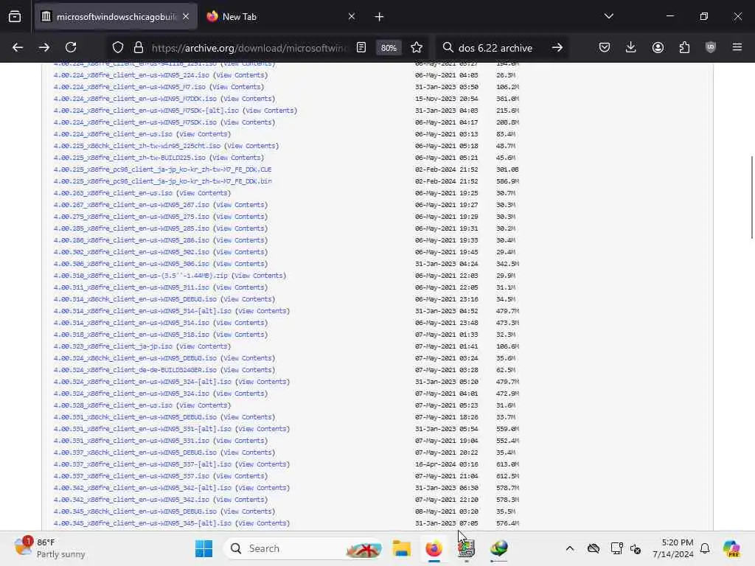Open 4.00.345 WIN95_345-[alt].iso link
This screenshot has height=566, width=755.
coord(142,523)
